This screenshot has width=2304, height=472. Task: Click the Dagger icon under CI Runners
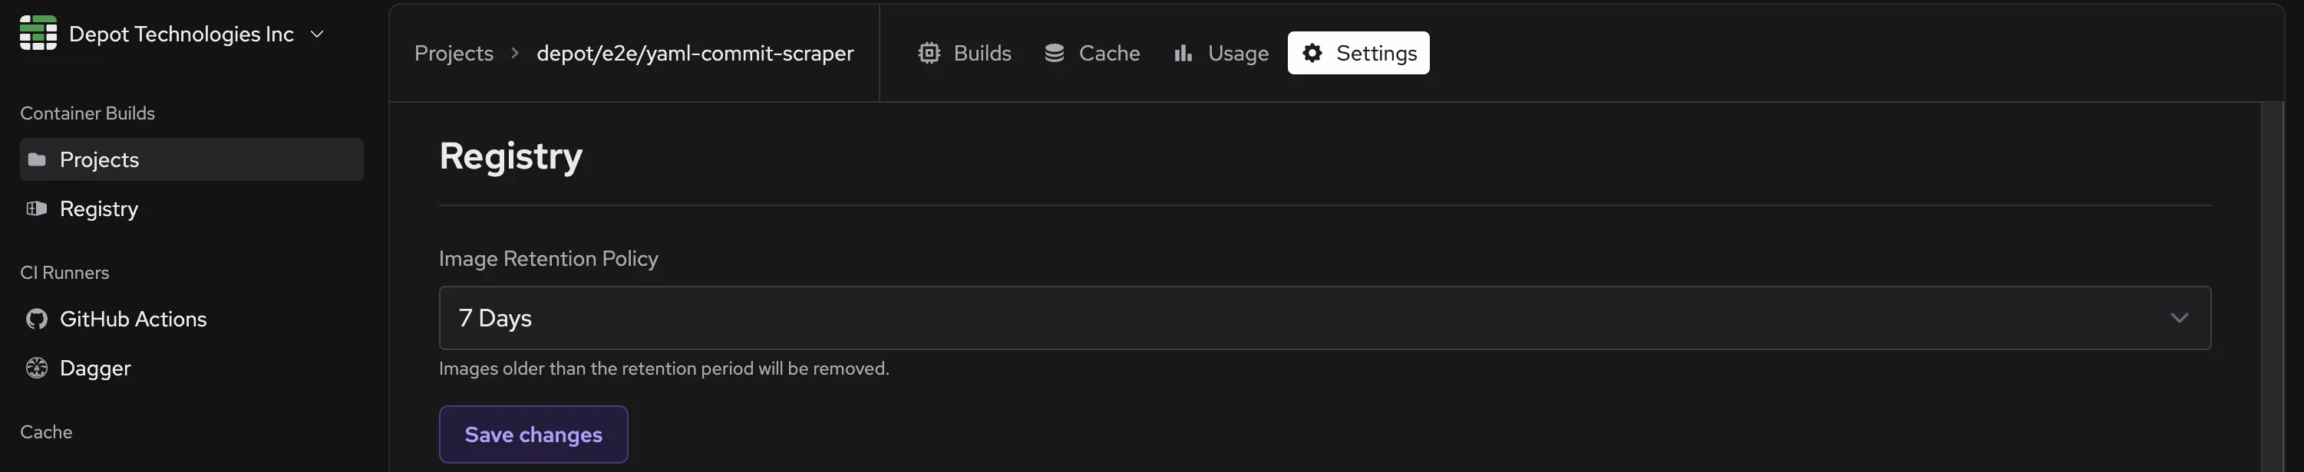37,369
